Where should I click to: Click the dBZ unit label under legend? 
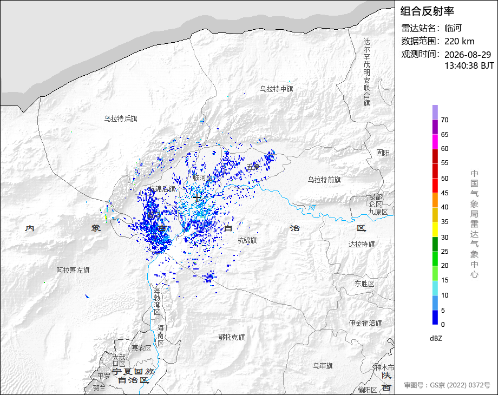436,339
